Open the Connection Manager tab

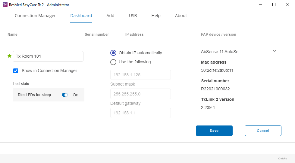pos(35,16)
